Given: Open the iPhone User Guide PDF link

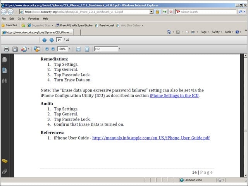Looking at the screenshot, I should [x=151, y=138].
